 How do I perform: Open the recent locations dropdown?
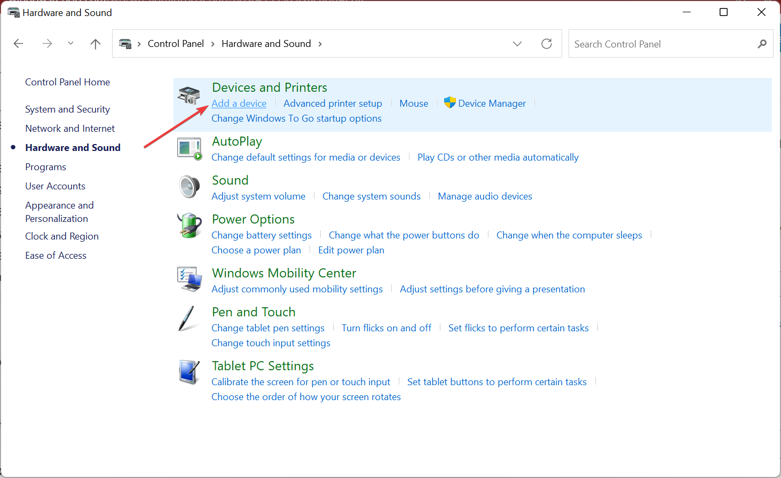tap(70, 44)
